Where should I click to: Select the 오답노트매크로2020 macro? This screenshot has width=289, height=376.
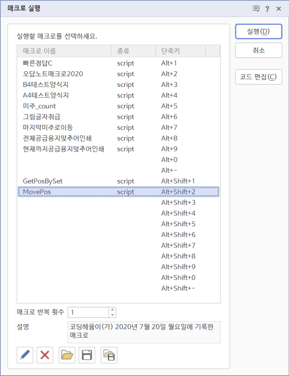(x=119, y=74)
